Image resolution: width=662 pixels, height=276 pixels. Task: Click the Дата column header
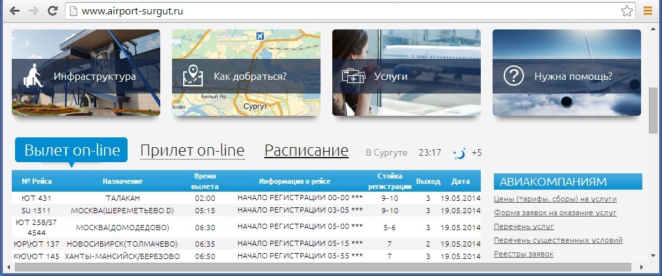460,181
